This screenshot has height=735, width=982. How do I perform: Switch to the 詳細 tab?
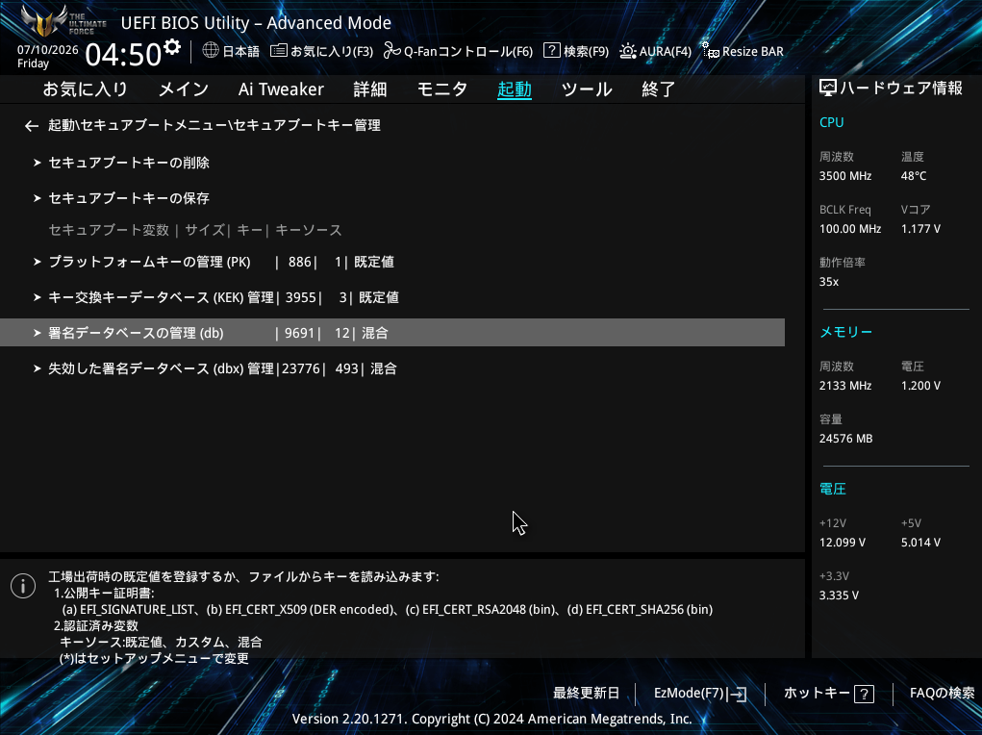370,89
